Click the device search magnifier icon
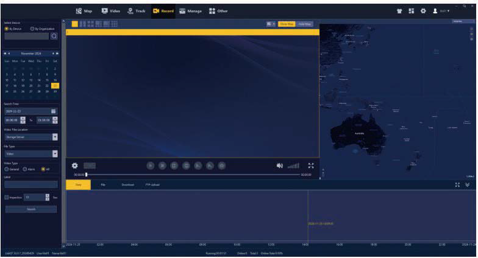The width and height of the screenshot is (478, 258). [54, 36]
